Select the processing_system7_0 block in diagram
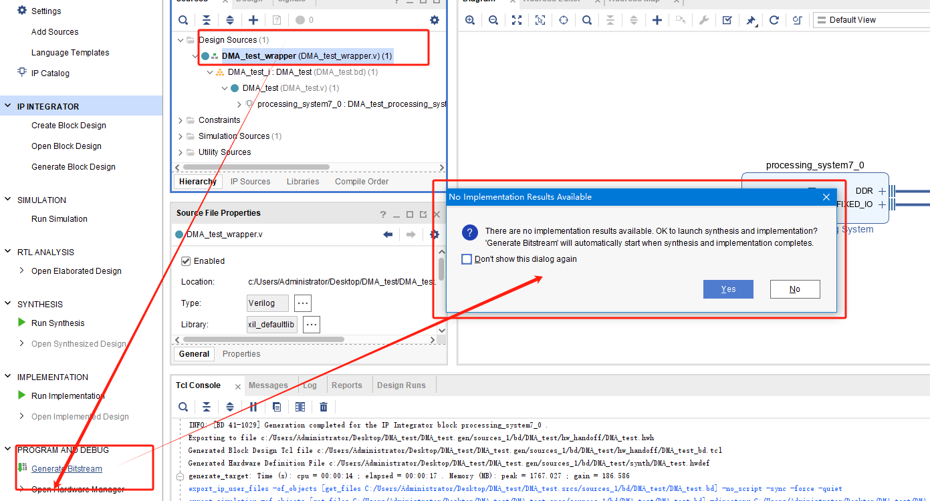Viewport: 930px width, 501px height. (815, 198)
